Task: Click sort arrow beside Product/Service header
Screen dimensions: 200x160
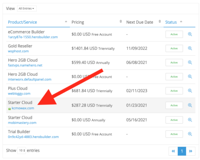Action: click(66, 22)
